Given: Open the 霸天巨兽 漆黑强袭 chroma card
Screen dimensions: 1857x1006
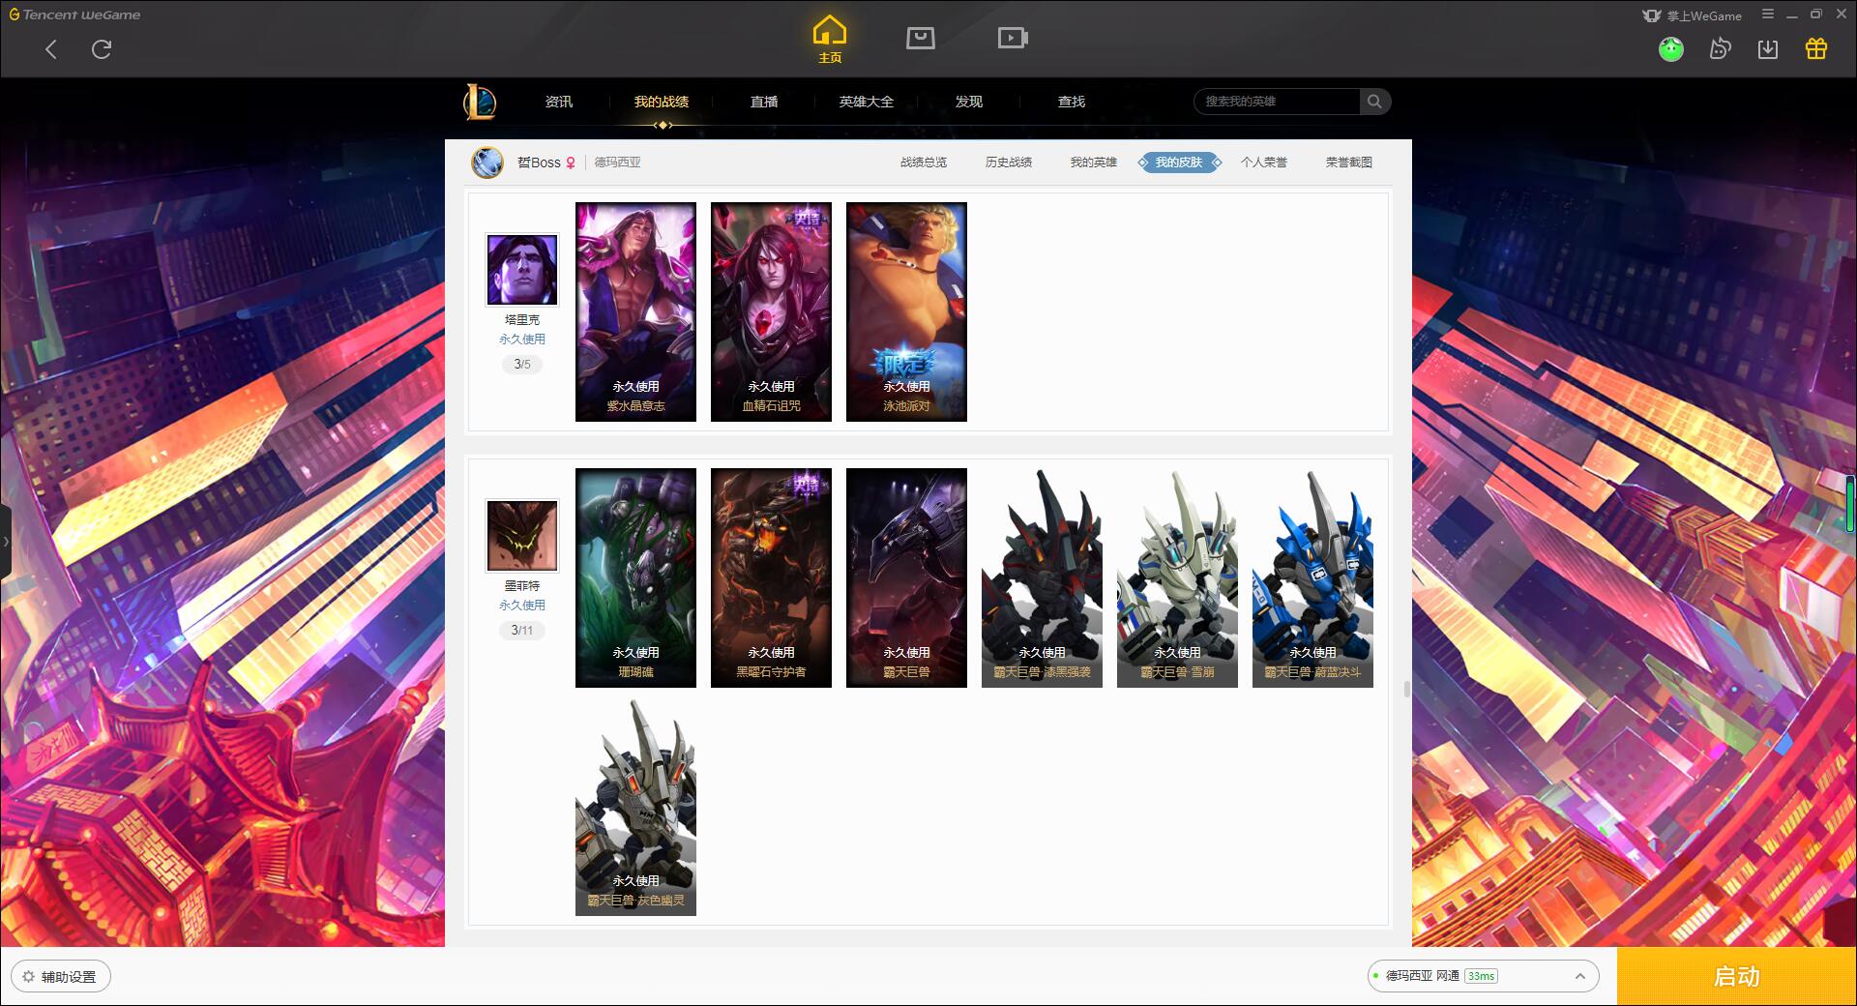Looking at the screenshot, I should [1042, 577].
